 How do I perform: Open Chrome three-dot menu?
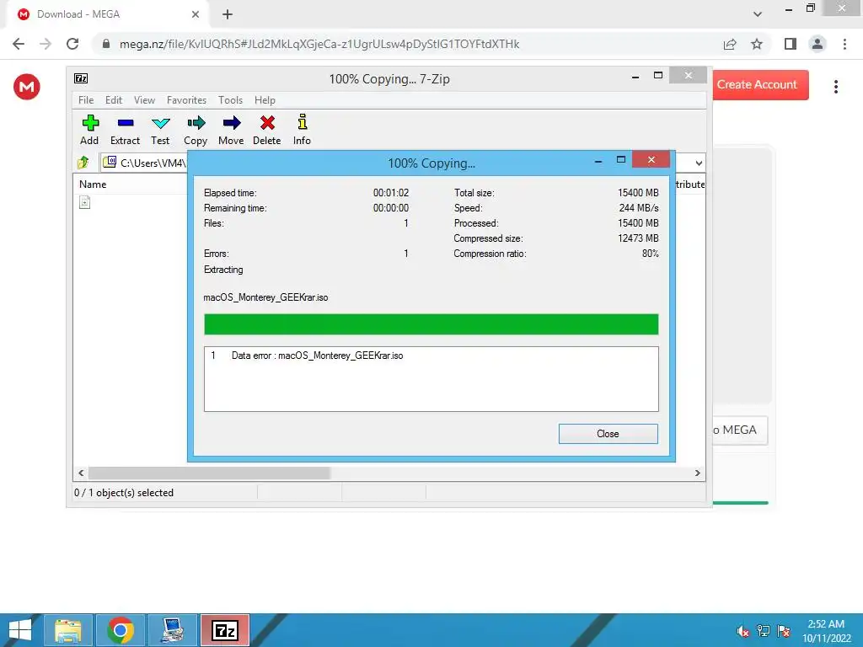click(844, 44)
